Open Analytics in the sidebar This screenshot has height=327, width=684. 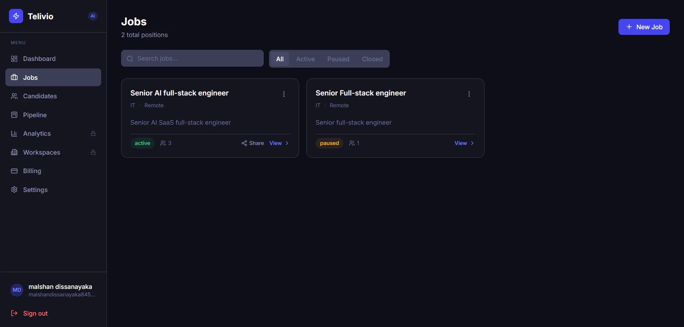[53, 134]
